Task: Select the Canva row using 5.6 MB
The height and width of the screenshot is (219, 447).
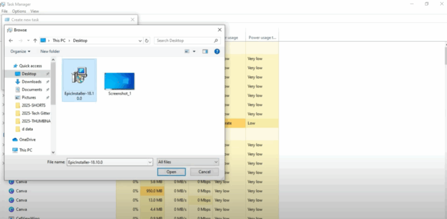Action: click(140, 182)
